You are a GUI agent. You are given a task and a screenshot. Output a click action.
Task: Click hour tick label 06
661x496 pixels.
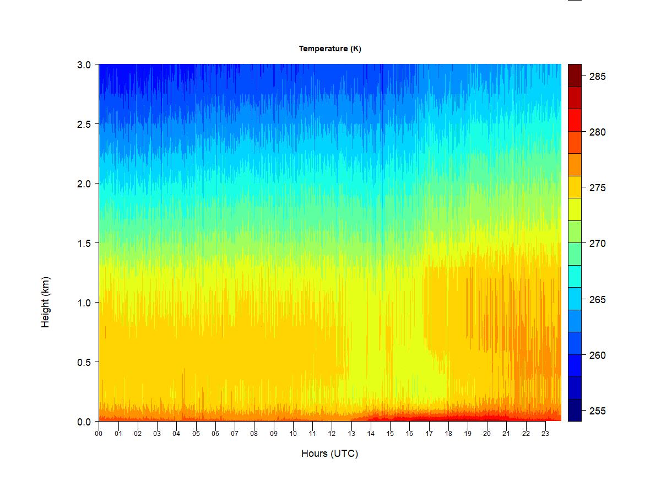coord(215,433)
